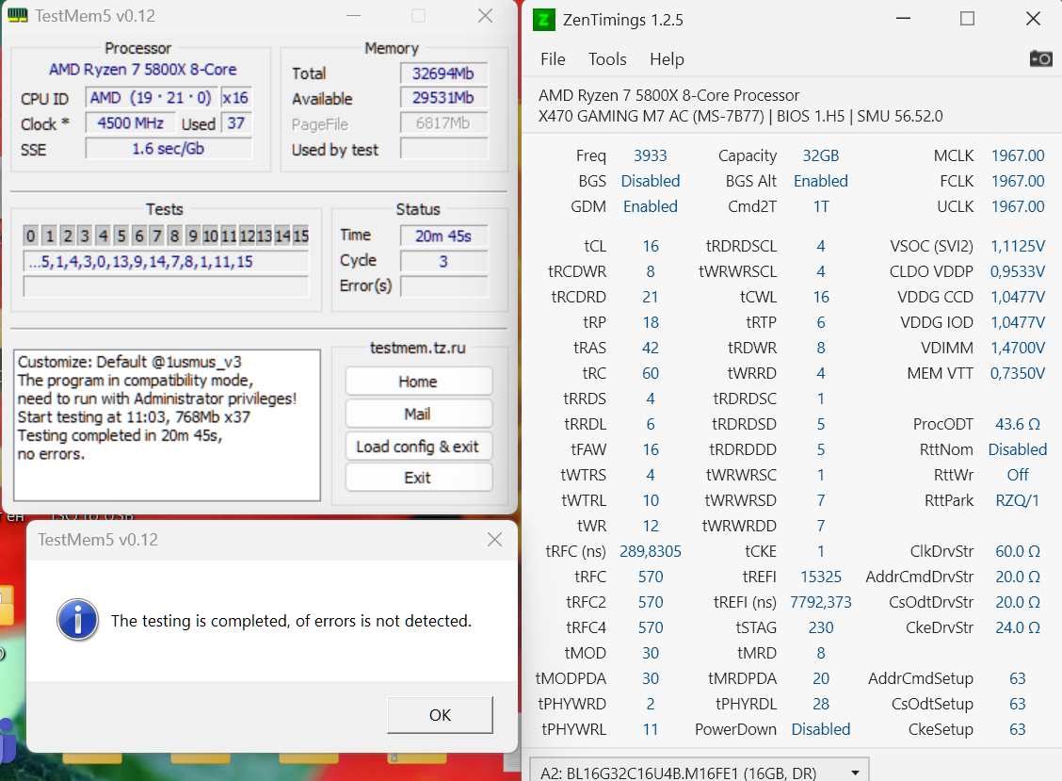1062x781 pixels.
Task: Click 'The testing is completed' dialog message
Action: pos(291,621)
